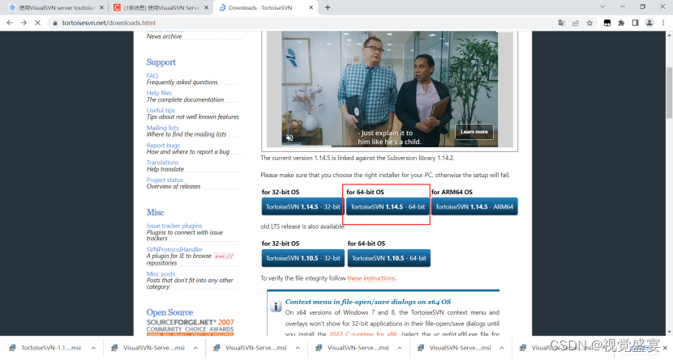Open the Report bugs sidebar link
The height and width of the screenshot is (360, 673).
163,146
